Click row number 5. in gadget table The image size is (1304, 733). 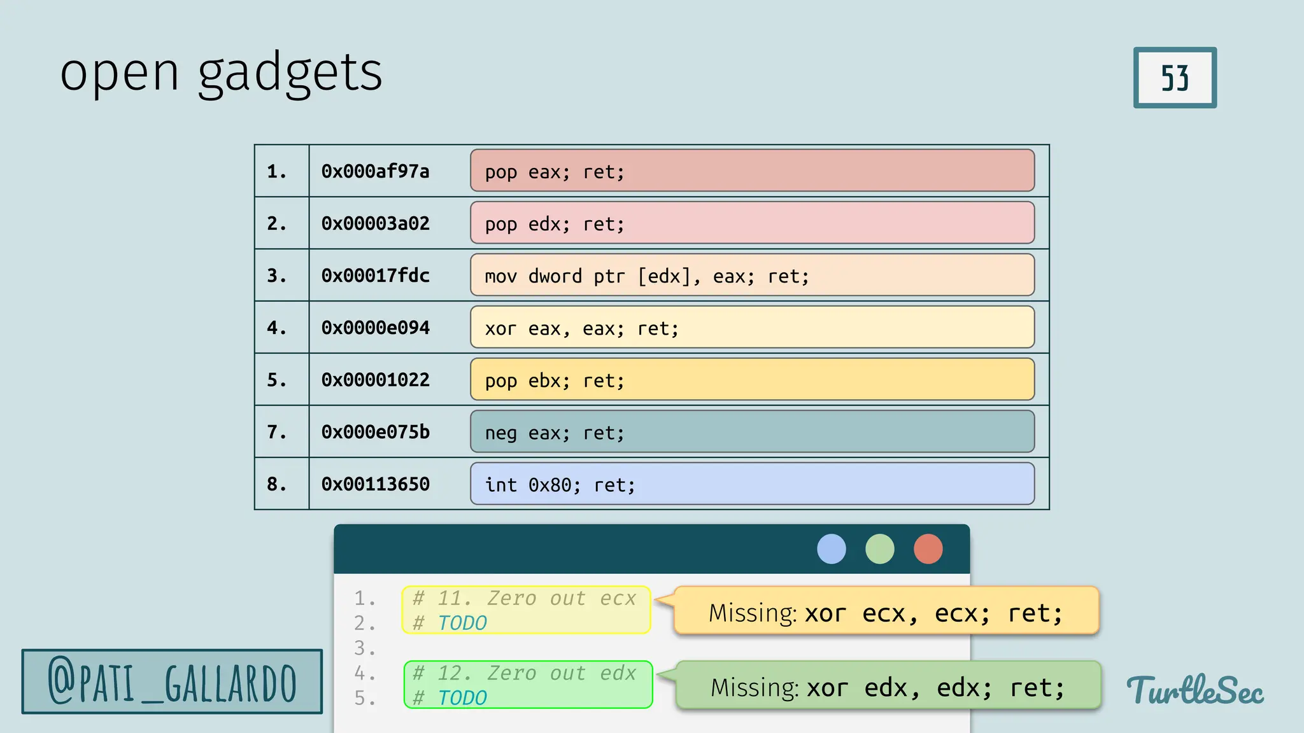point(277,380)
